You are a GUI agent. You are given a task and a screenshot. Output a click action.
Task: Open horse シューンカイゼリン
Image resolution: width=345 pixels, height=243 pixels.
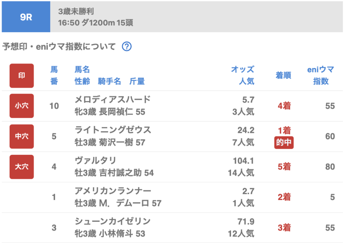[113, 221]
